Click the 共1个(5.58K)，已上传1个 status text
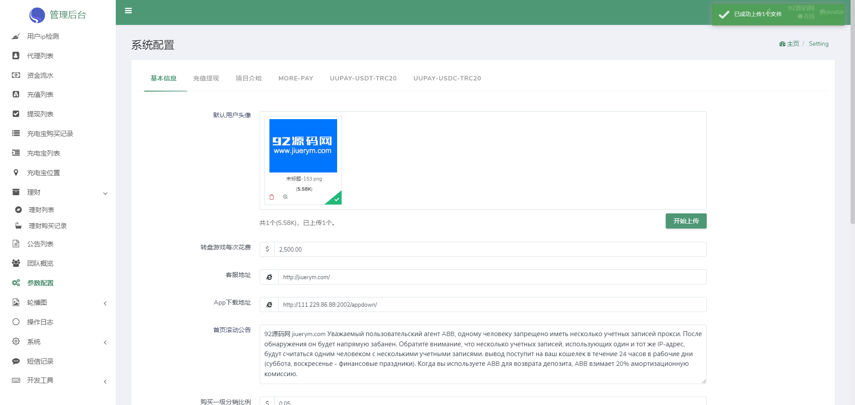This screenshot has height=405, width=855. pyautogui.click(x=297, y=223)
